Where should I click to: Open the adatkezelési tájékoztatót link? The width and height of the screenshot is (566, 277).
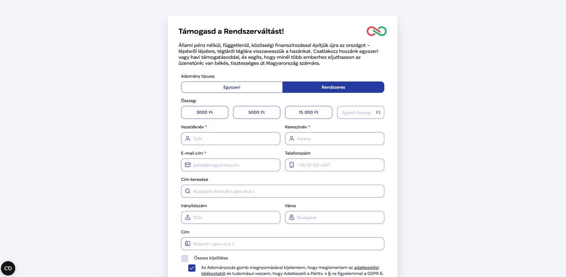366,268
